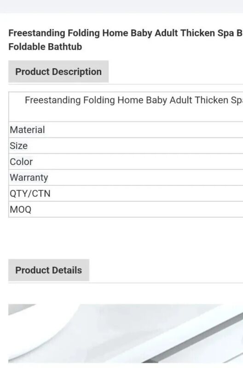The width and height of the screenshot is (243, 368).
Task: Click the bold product title heading
Action: tap(126, 40)
